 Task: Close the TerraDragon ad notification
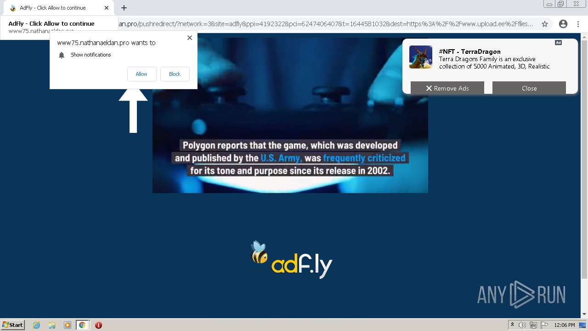click(x=529, y=88)
